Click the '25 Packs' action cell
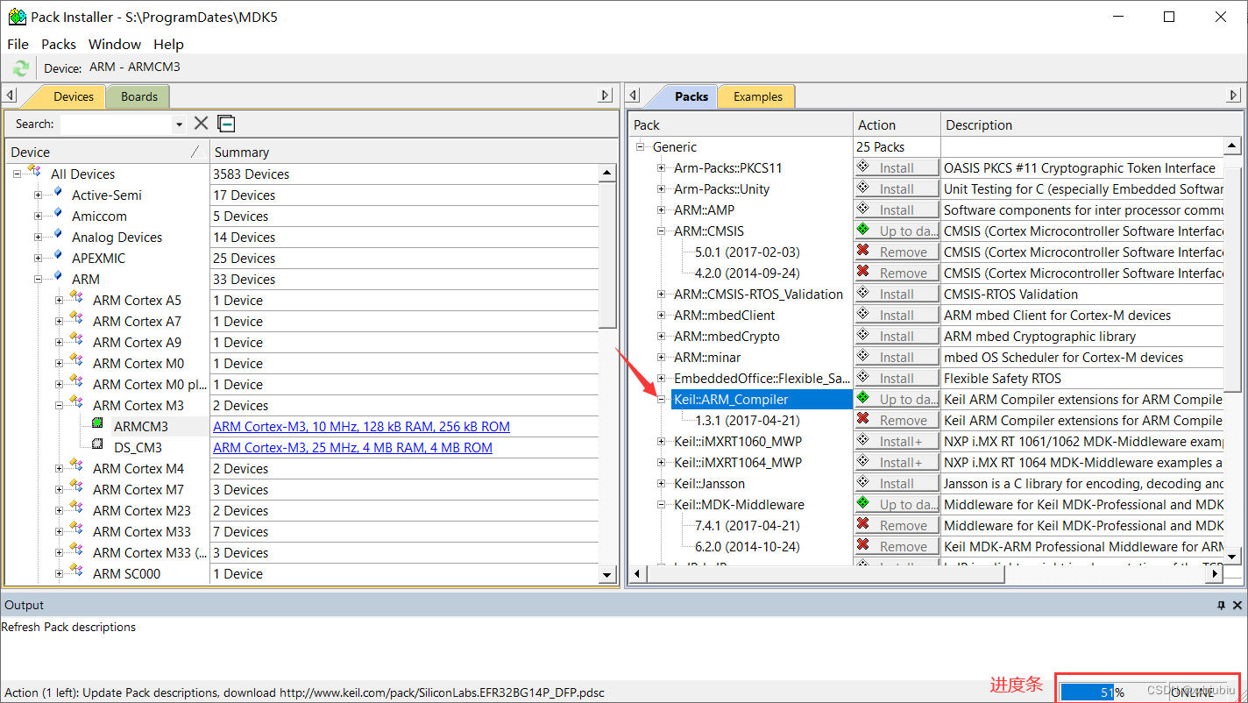 point(897,147)
